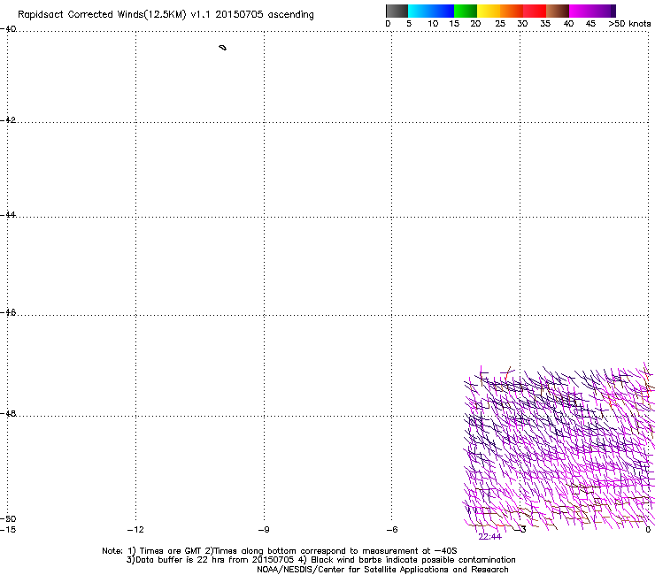The width and height of the screenshot is (655, 575).
Task: Click the '-9' longitude axis label
Action: (264, 530)
